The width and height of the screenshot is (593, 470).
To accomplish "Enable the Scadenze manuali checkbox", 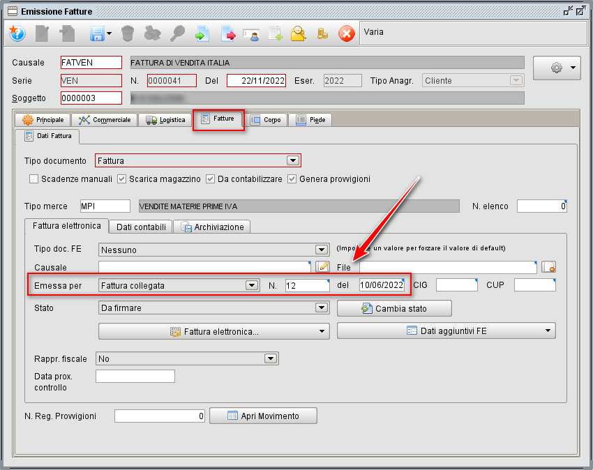I will (x=33, y=179).
